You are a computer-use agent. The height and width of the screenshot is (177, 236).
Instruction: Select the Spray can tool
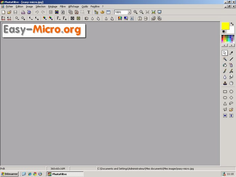click(x=231, y=65)
